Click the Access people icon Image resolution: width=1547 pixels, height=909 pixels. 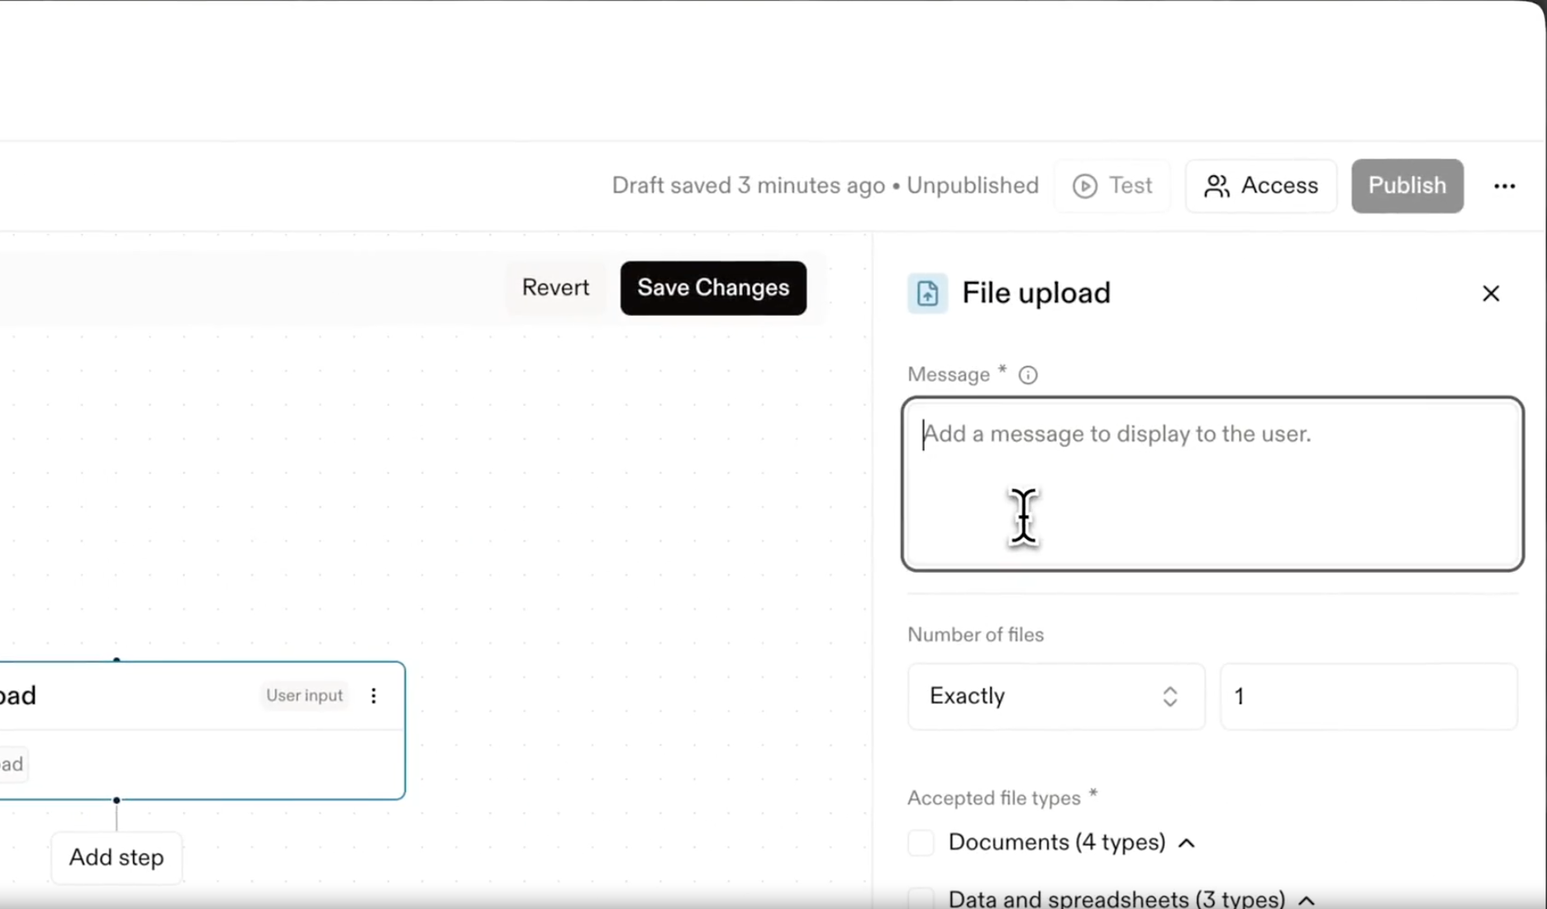[x=1216, y=186]
